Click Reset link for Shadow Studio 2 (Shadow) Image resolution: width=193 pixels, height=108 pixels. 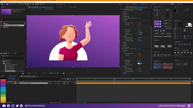pyautogui.click(x=139, y=18)
